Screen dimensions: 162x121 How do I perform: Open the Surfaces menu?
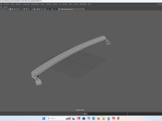49,4
